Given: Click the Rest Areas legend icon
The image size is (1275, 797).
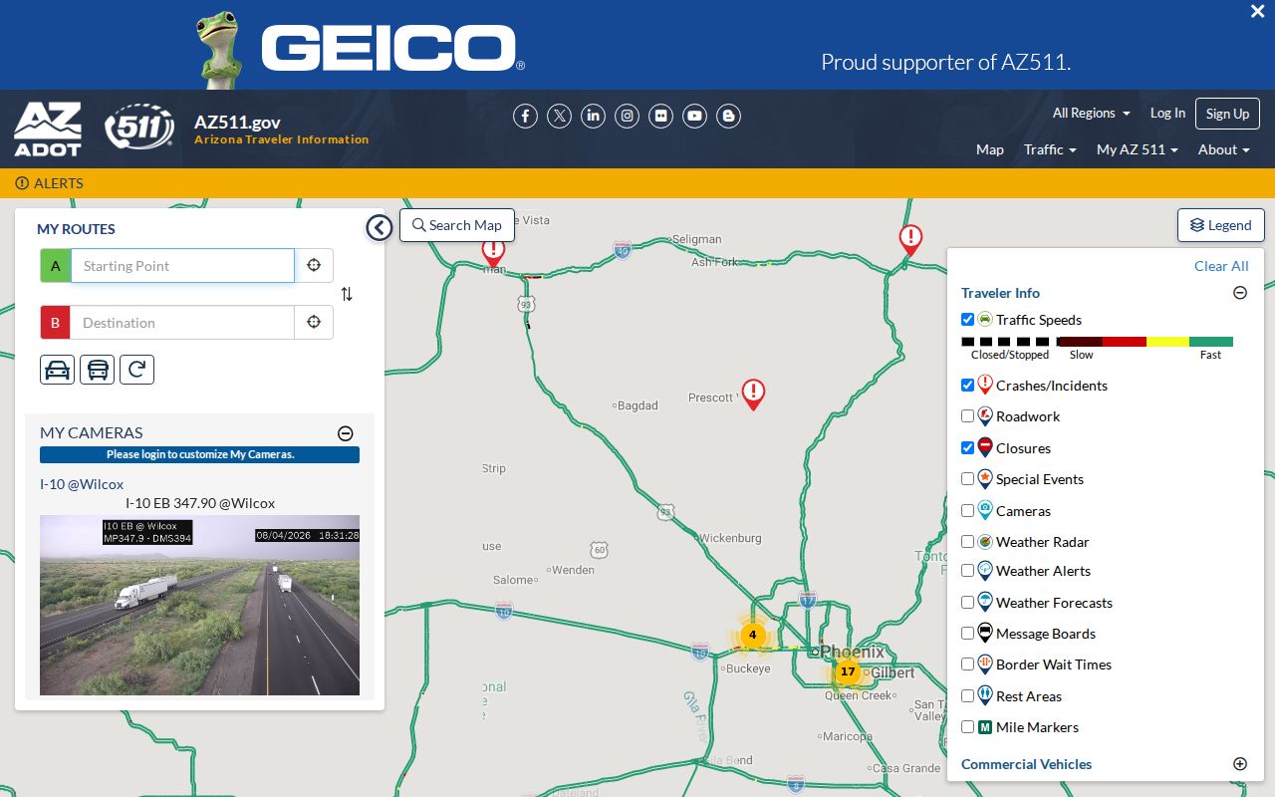Looking at the screenshot, I should click(x=985, y=695).
